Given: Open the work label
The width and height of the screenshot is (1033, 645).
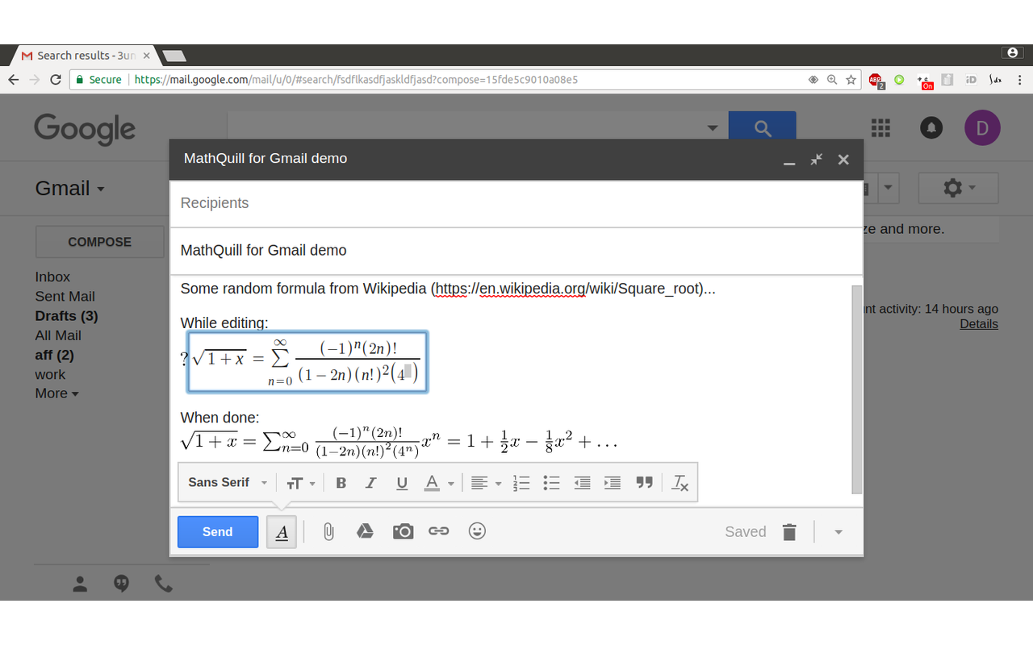Looking at the screenshot, I should [x=50, y=374].
